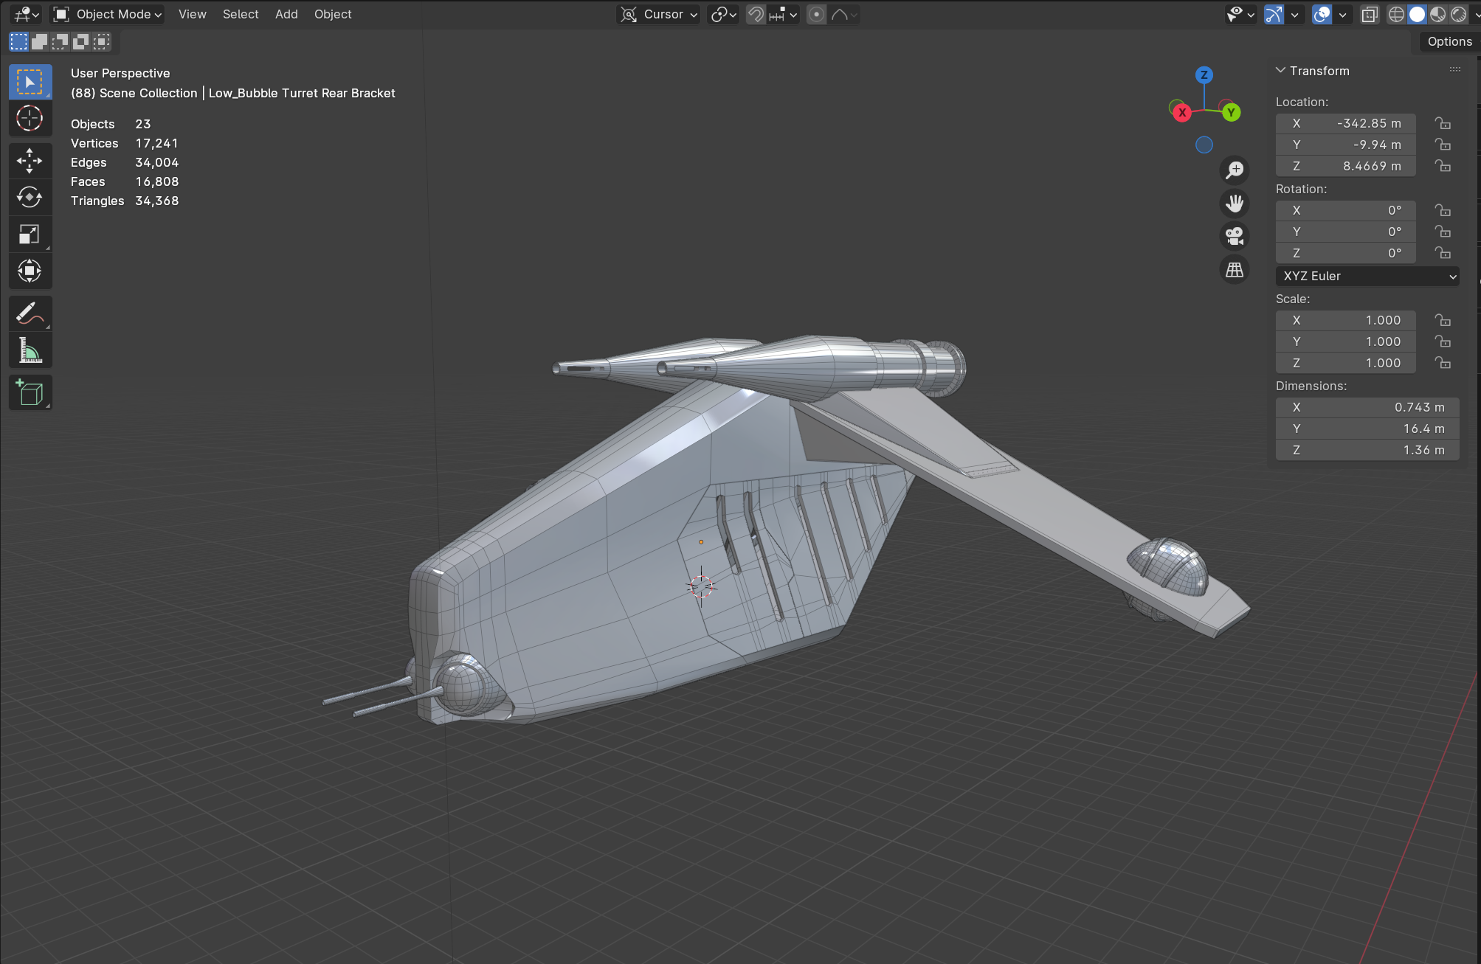Image resolution: width=1481 pixels, height=964 pixels.
Task: Open overlays options dropdown arrow
Action: 1342,15
